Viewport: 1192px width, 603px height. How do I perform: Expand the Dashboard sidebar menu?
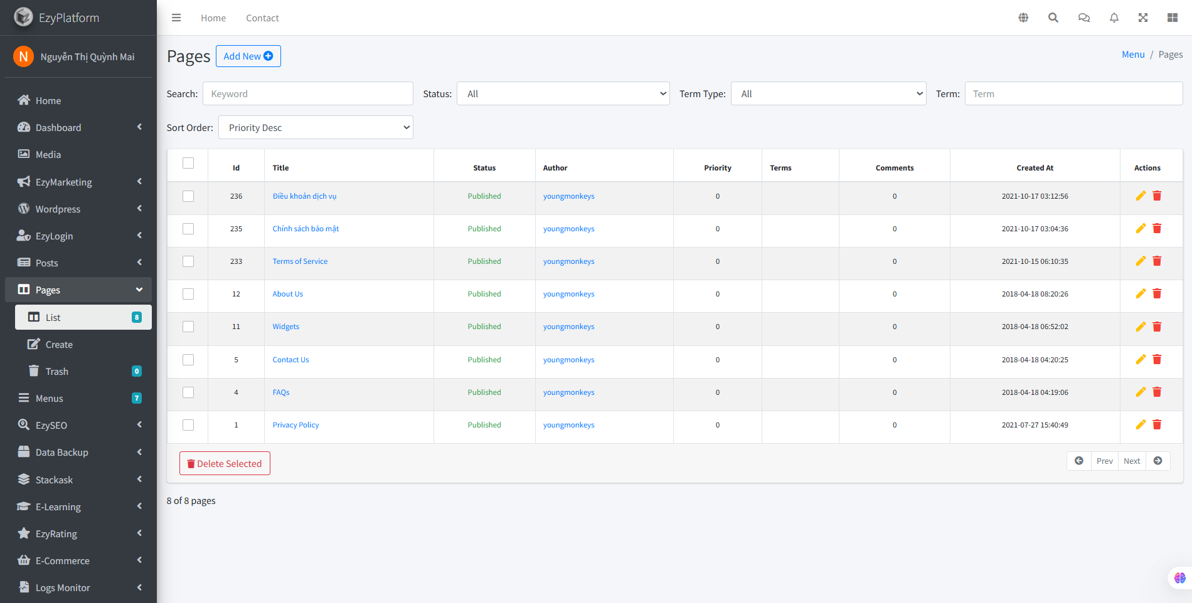tap(78, 127)
